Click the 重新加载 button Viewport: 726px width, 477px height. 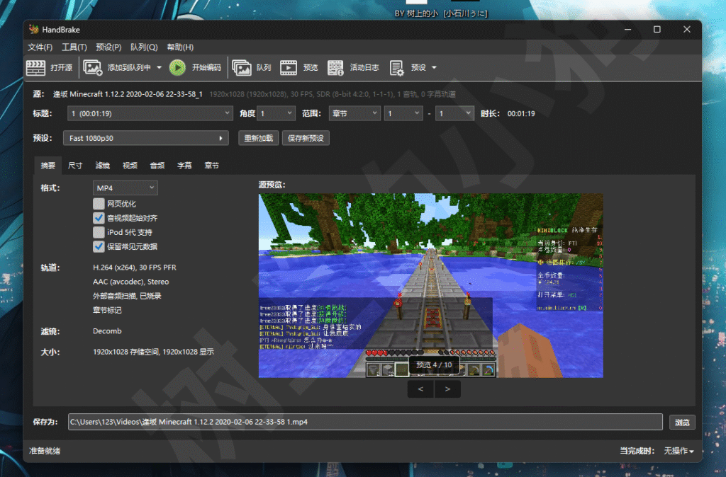(259, 138)
